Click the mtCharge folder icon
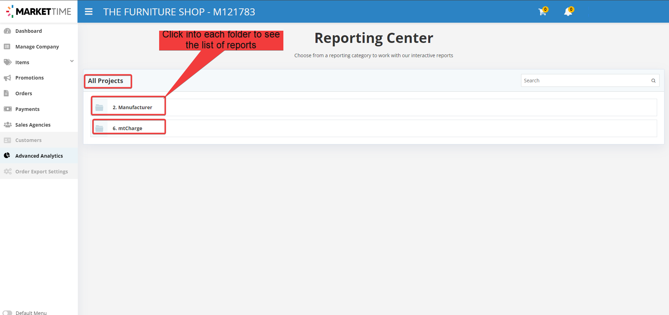 click(99, 128)
